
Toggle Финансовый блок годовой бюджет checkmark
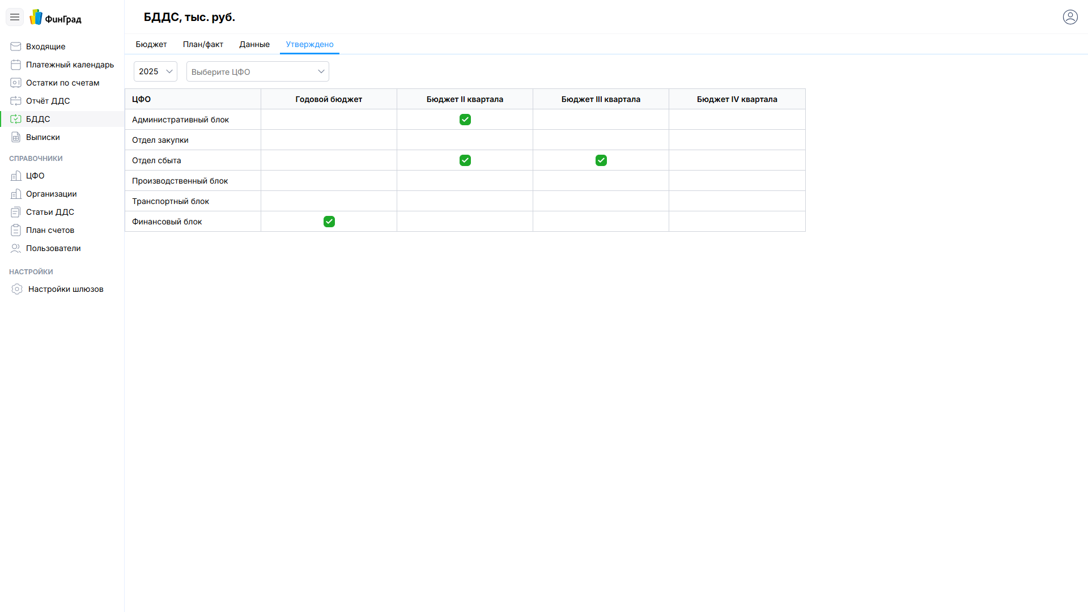coord(329,222)
